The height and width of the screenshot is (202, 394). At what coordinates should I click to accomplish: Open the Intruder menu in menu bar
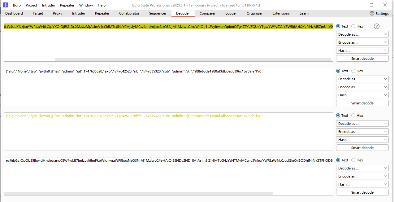pyautogui.click(x=49, y=5)
